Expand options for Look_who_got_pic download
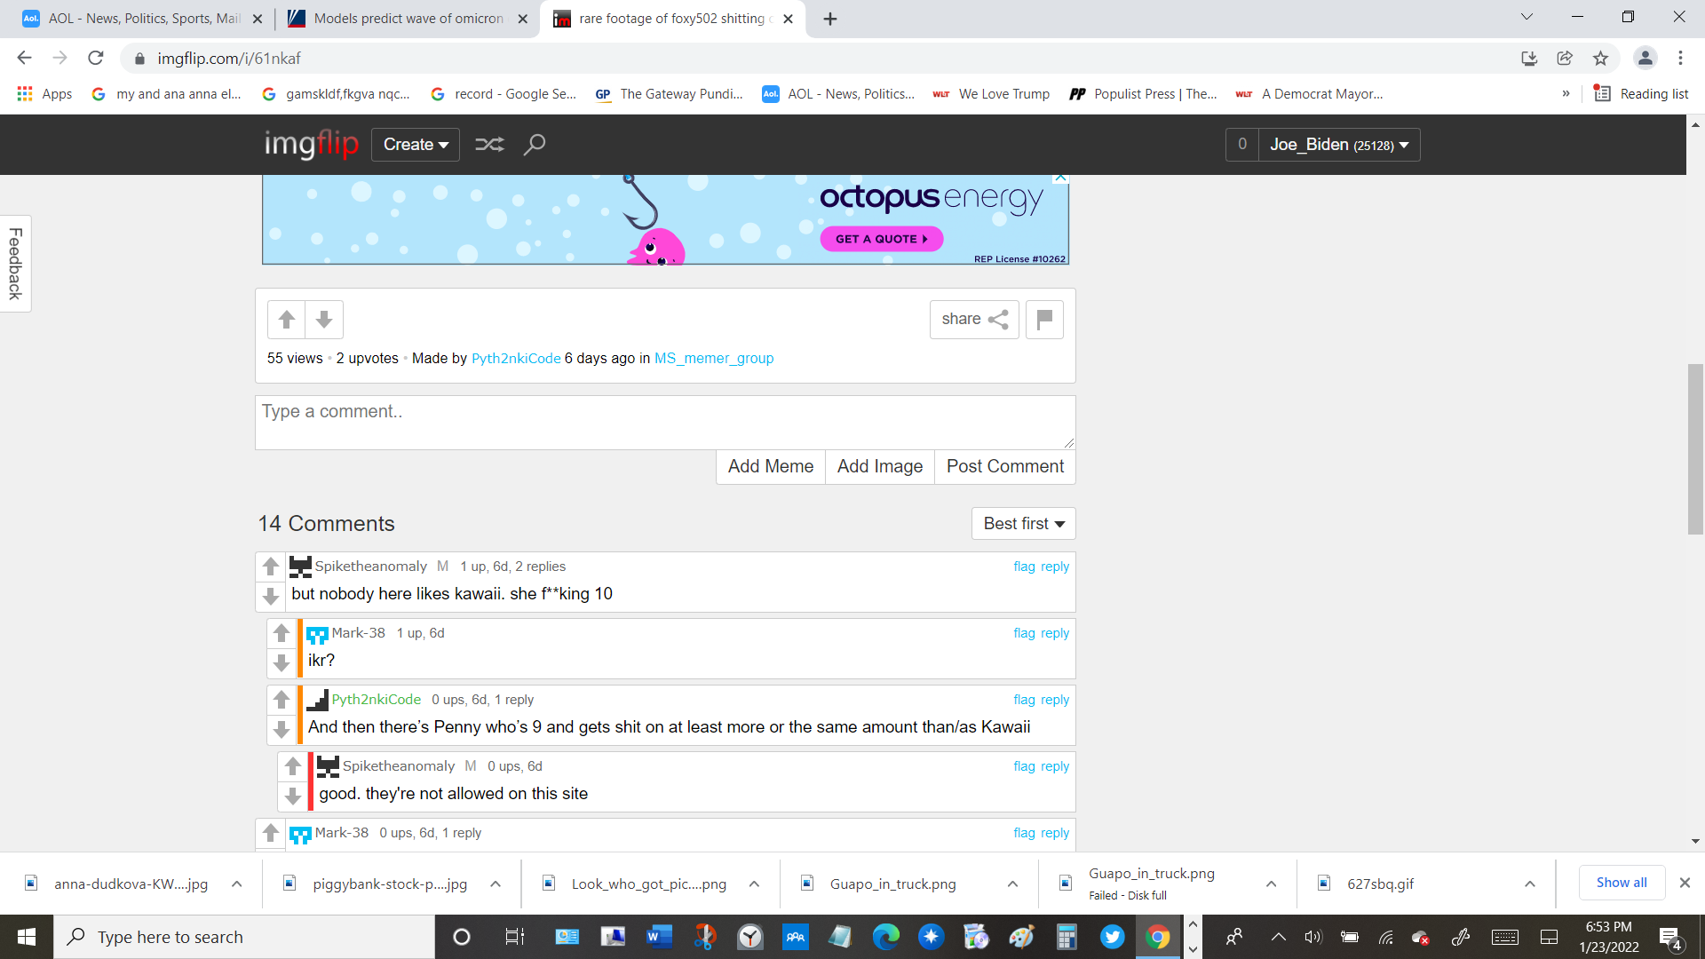1705x959 pixels. (754, 884)
